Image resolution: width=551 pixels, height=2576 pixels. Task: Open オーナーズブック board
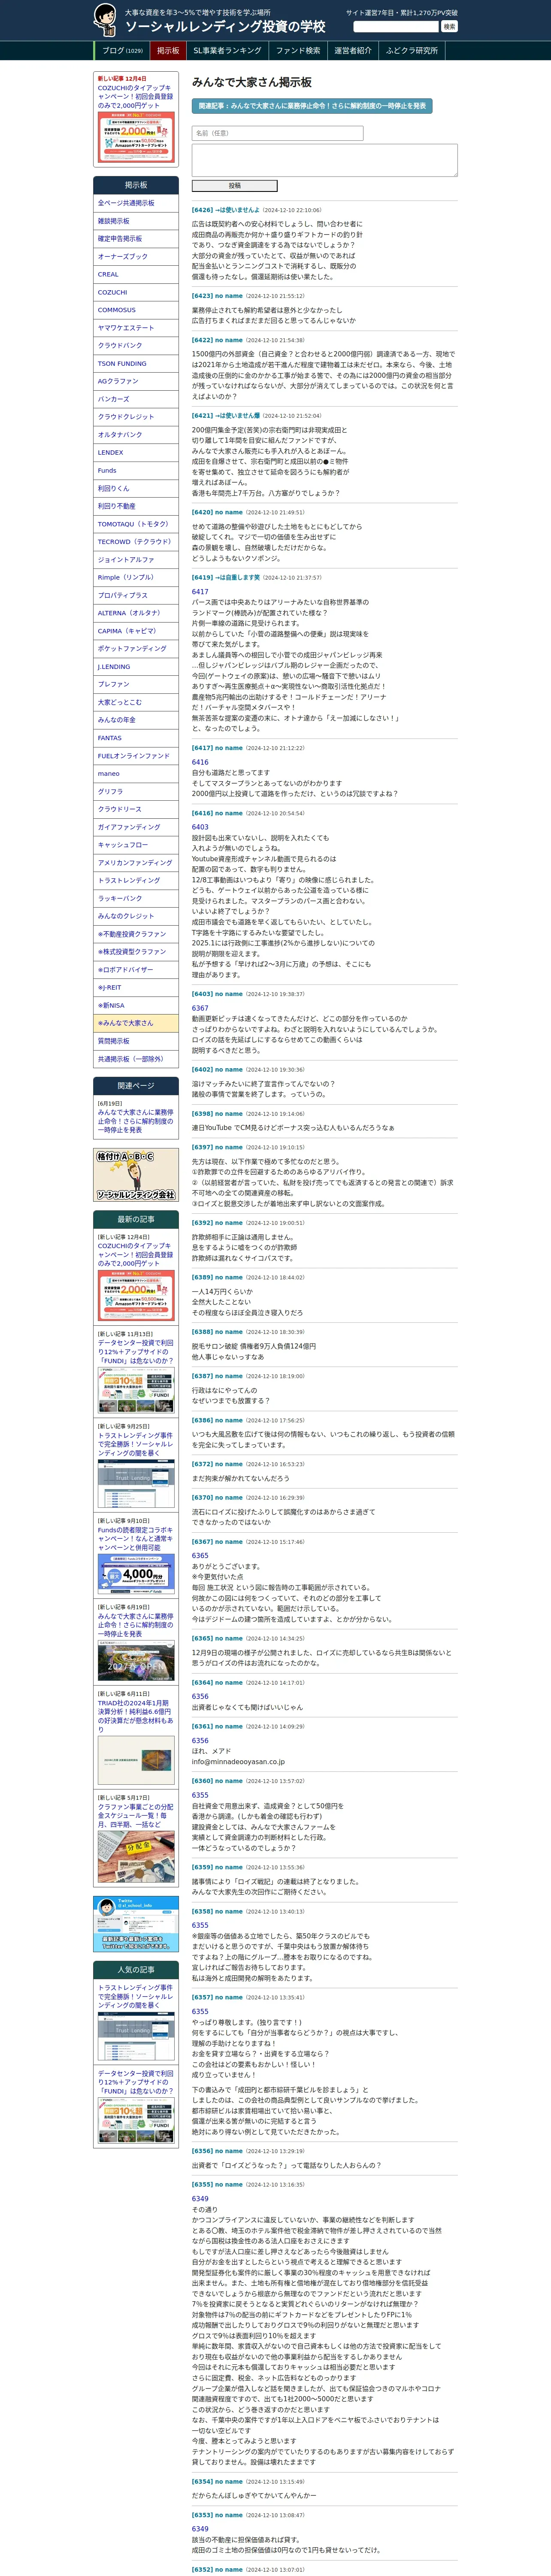point(136,257)
